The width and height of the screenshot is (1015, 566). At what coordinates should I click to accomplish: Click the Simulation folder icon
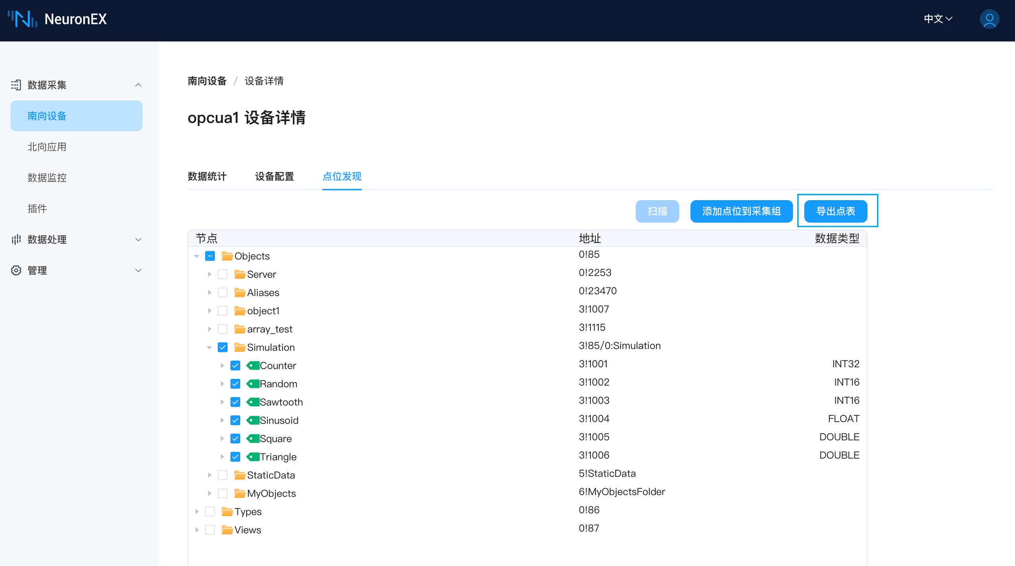(x=239, y=347)
